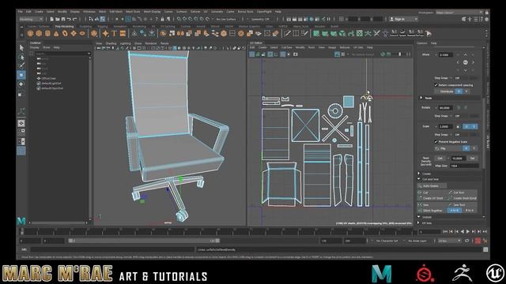
Task: Click the polygon cube shelf icon
Action: tap(39, 33)
